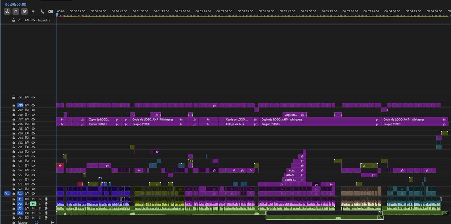Toggle the Snap magnet icon
451x224 pixels.
16,12
